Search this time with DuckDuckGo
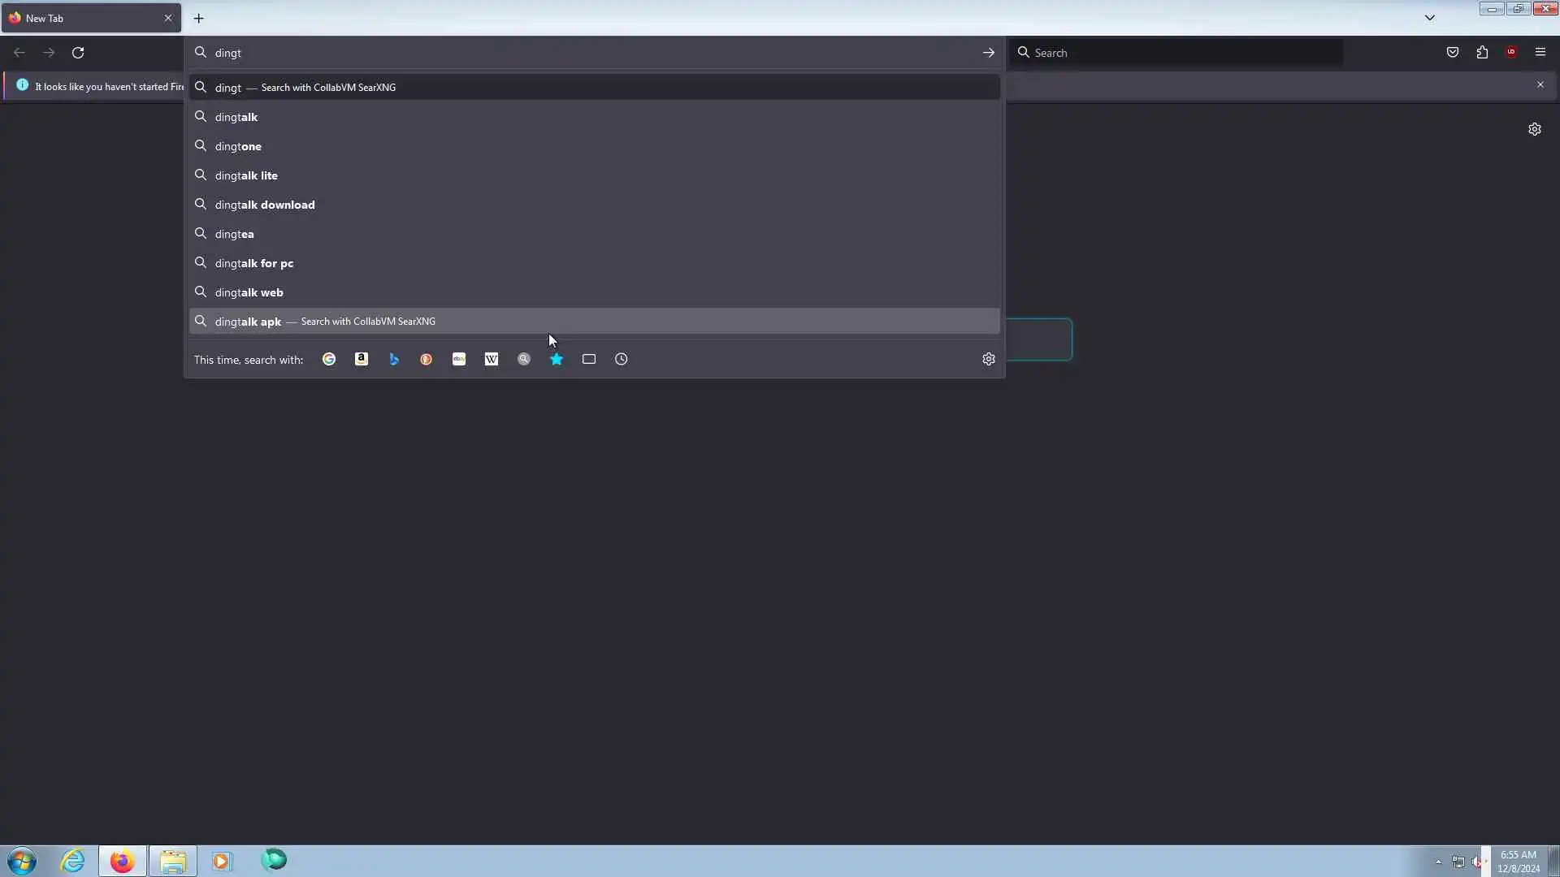 coord(427,359)
